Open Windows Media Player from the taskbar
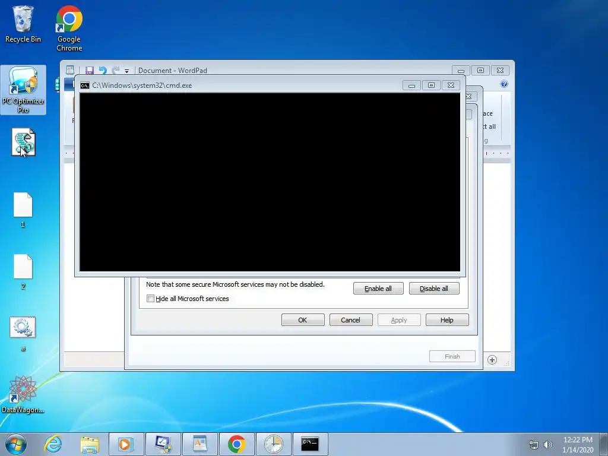This screenshot has width=608, height=456. pos(126,444)
